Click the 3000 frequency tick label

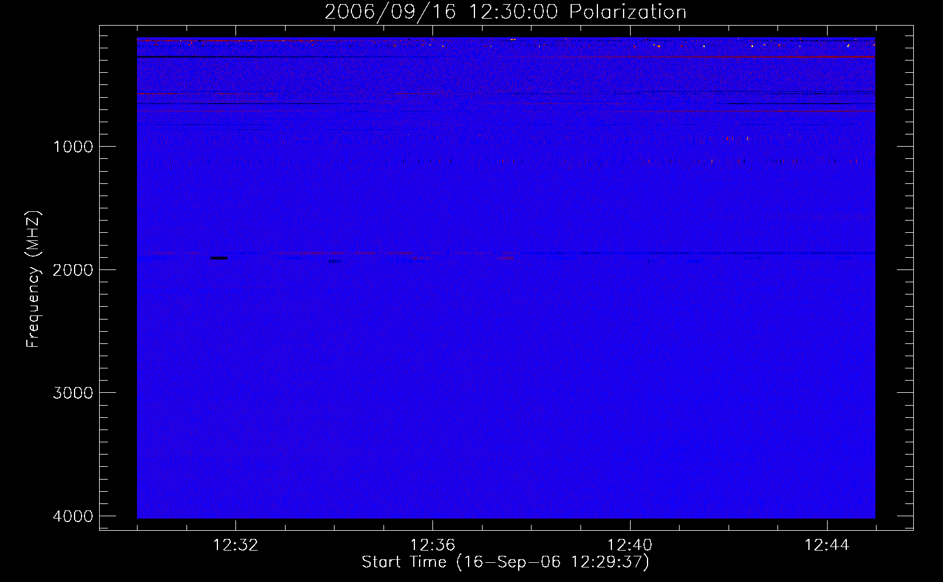coord(73,393)
